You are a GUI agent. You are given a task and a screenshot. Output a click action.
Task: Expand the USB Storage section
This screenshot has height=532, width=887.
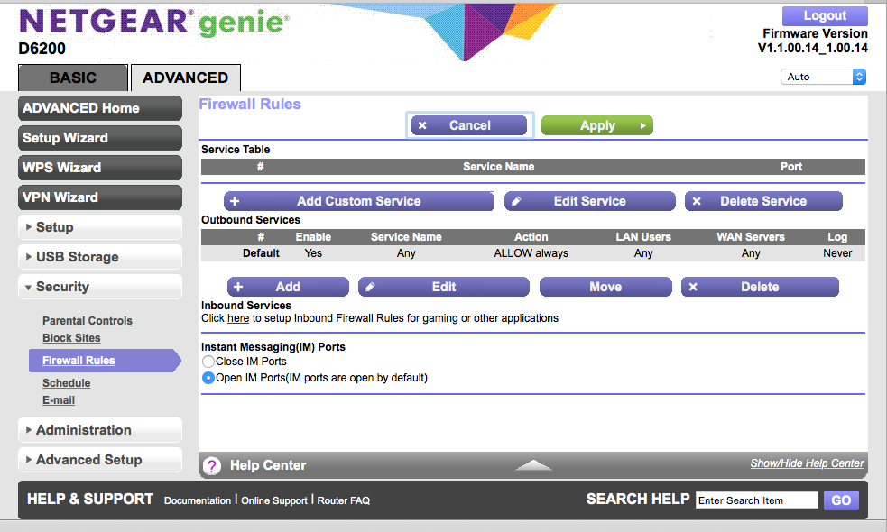click(100, 257)
